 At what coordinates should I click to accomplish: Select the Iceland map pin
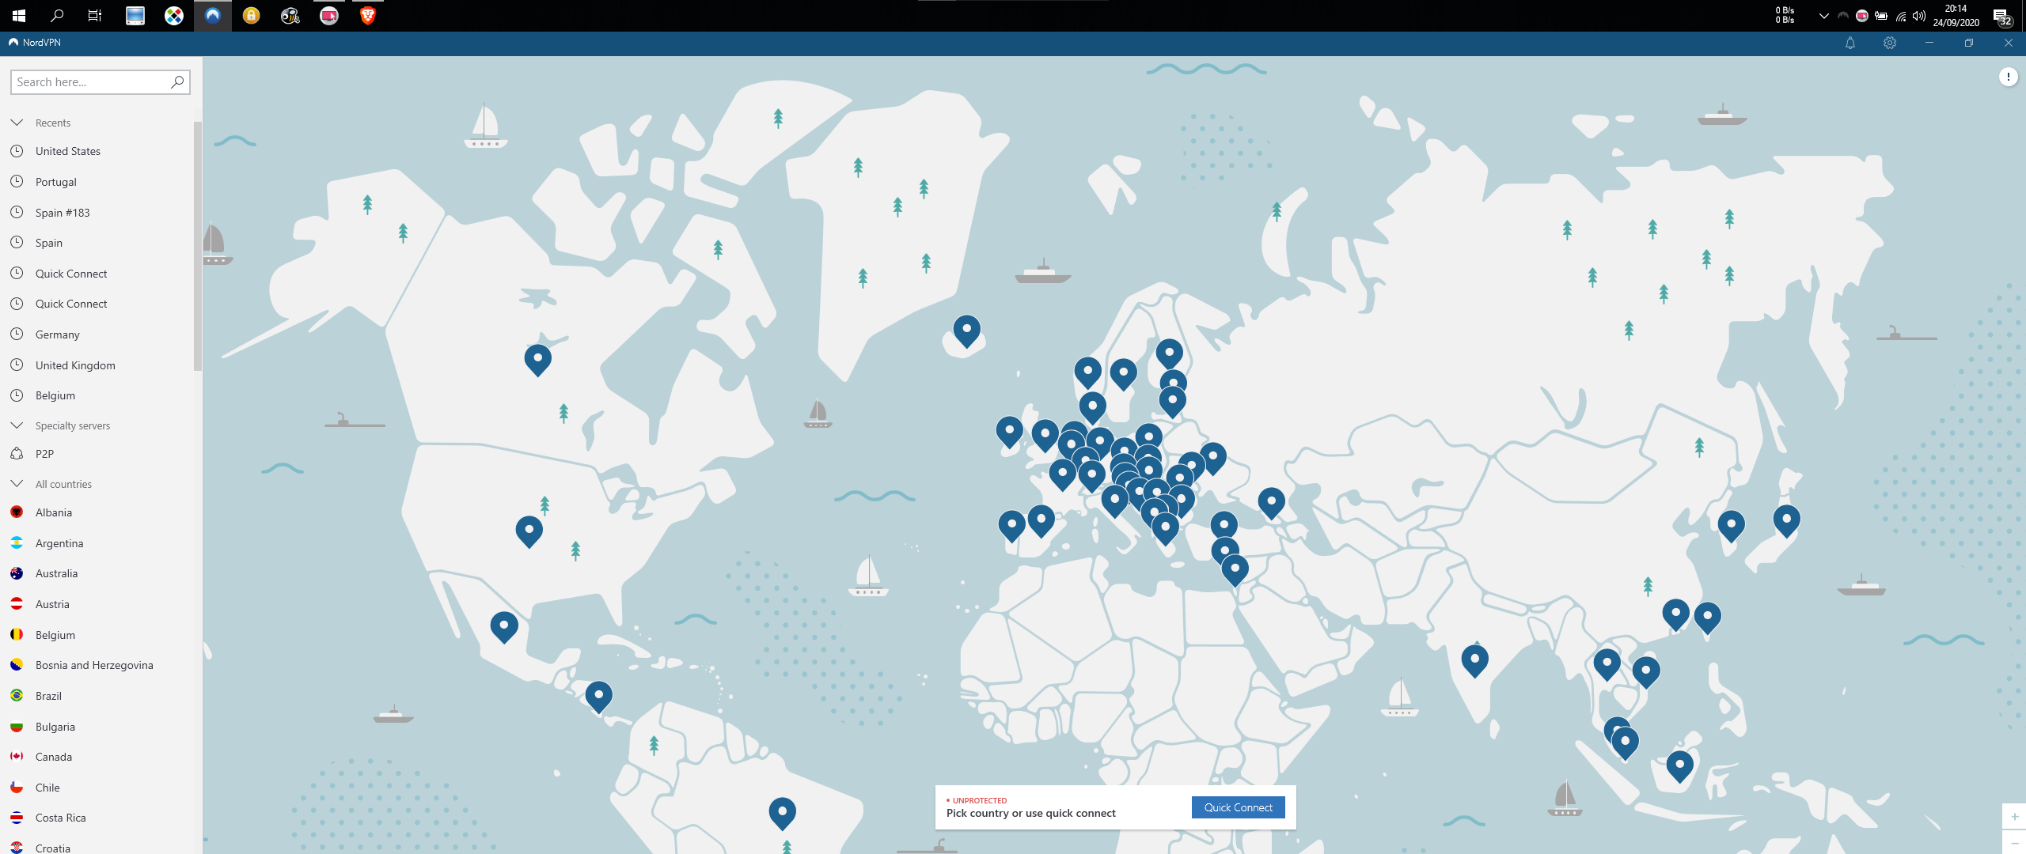[x=966, y=328]
